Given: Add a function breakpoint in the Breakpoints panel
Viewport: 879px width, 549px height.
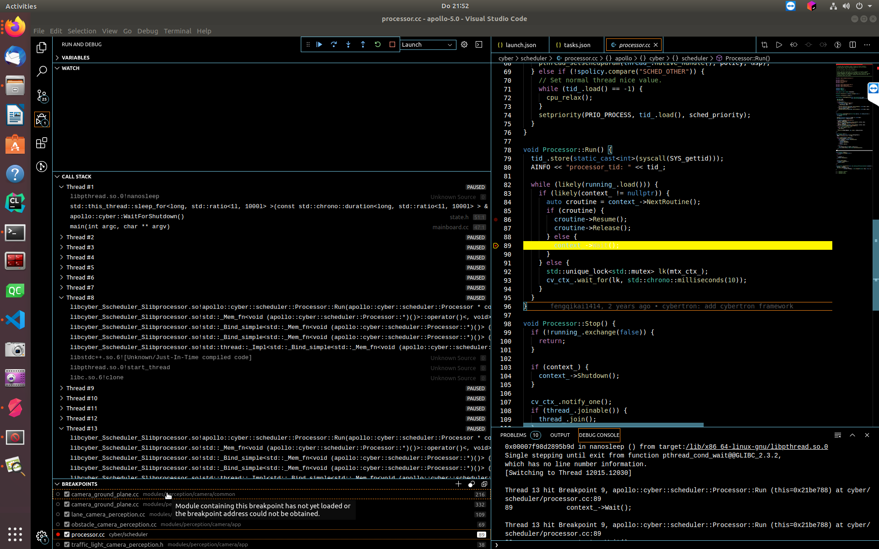Looking at the screenshot, I should coord(458,484).
